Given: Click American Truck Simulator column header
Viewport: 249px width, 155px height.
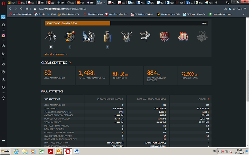Looking at the screenshot, I should coord(151,99).
